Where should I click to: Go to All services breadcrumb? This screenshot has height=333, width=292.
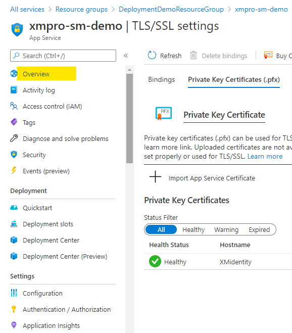coord(27,9)
